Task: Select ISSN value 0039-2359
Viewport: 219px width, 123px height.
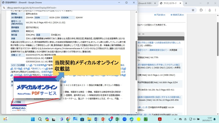Action: (54, 18)
